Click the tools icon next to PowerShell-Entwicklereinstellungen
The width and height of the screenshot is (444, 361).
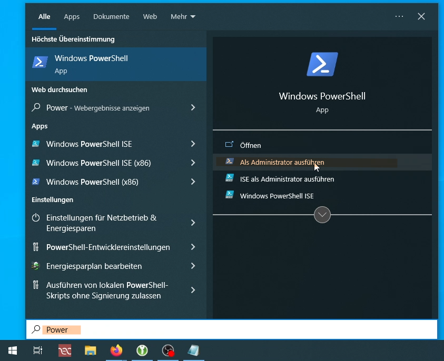click(x=36, y=247)
